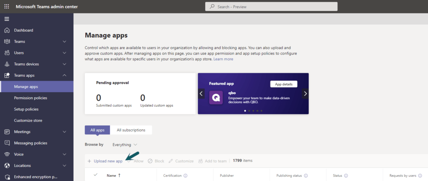Click the Learn more link
The height and width of the screenshot is (181, 428).
pos(223,59)
